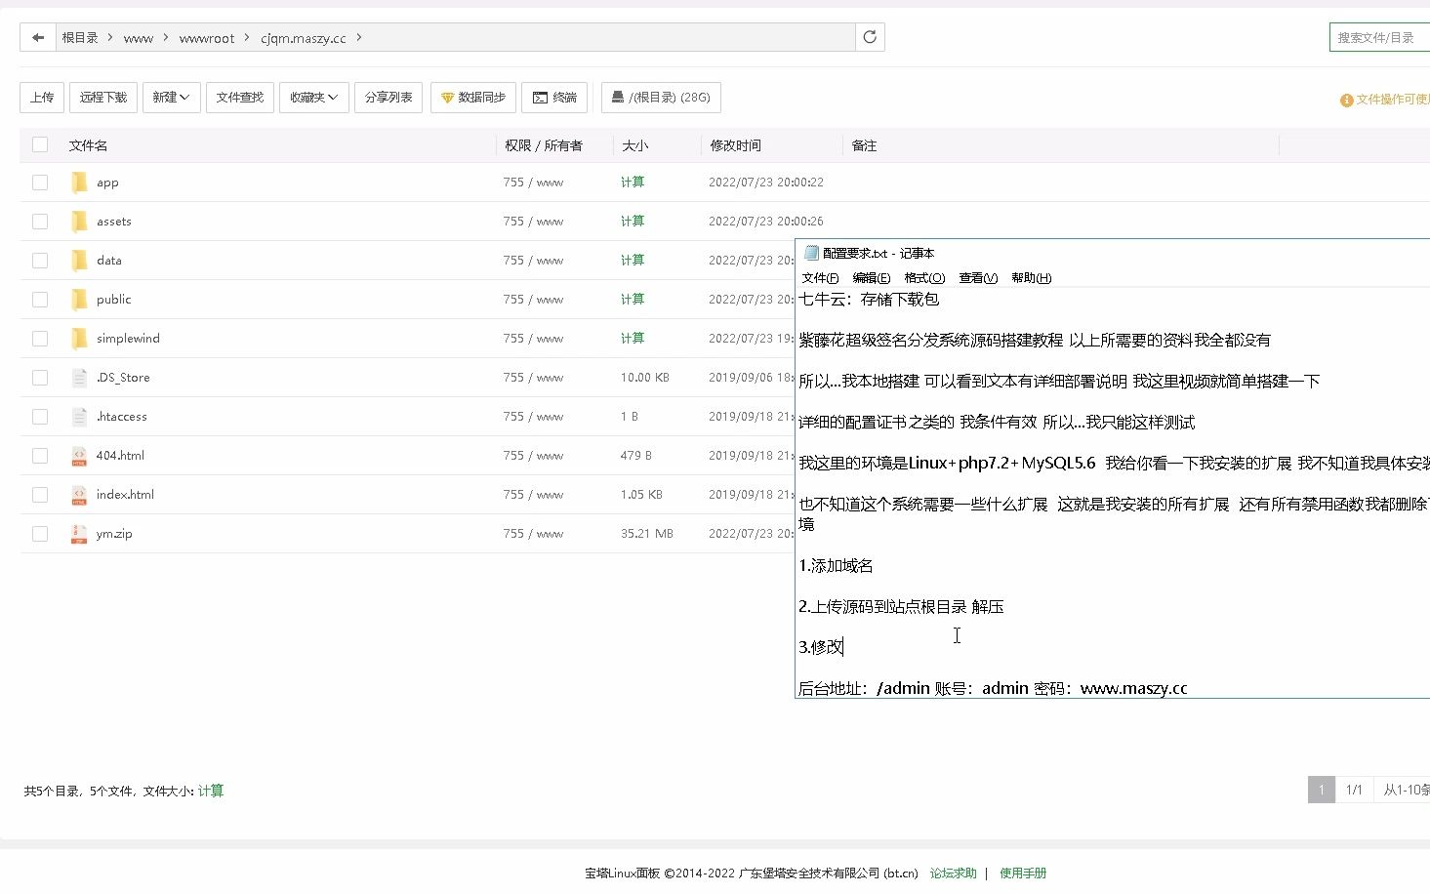This screenshot has width=1430, height=894.
Task: Refresh the file list with the reload icon
Action: click(x=870, y=37)
